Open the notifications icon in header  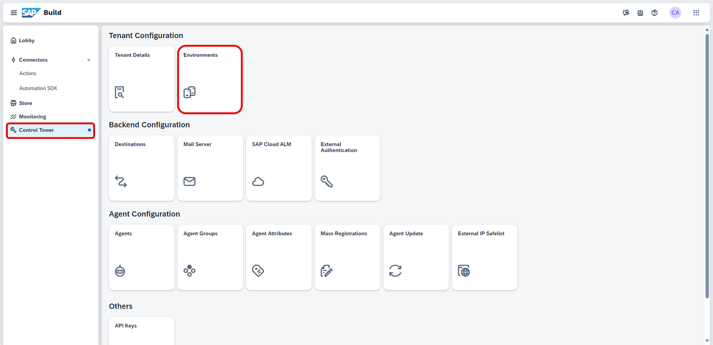[x=640, y=13]
